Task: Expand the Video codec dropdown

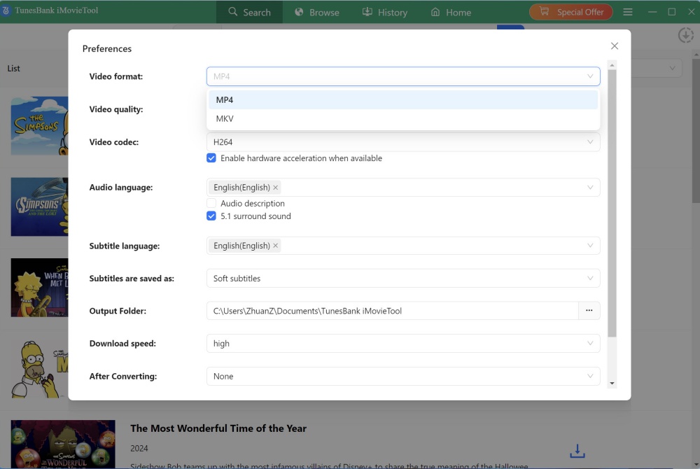Action: (x=403, y=142)
